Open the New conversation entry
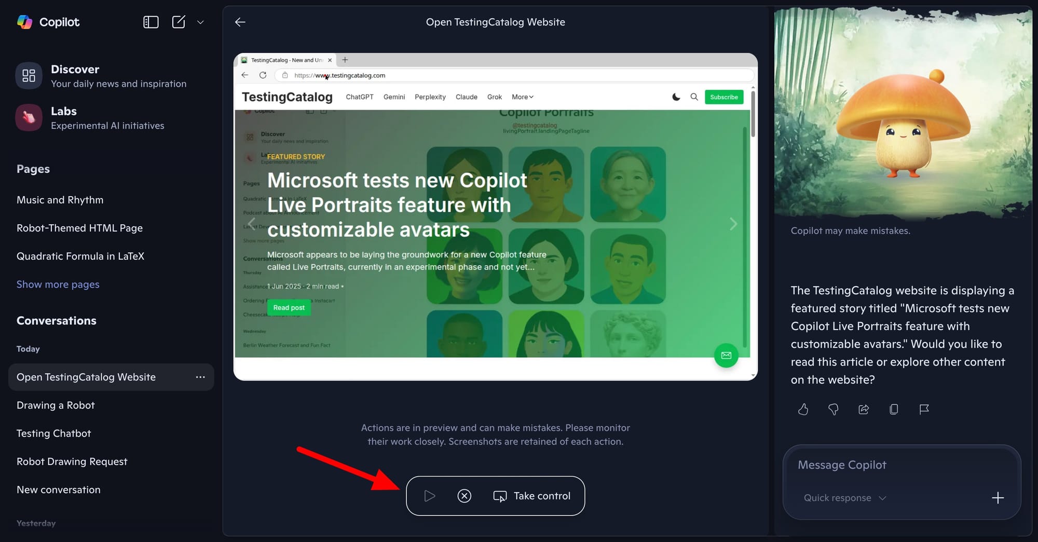 tap(59, 490)
